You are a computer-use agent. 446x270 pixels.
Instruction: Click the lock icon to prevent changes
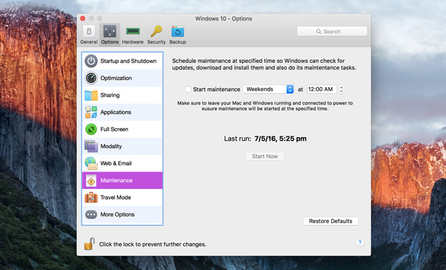[89, 244]
